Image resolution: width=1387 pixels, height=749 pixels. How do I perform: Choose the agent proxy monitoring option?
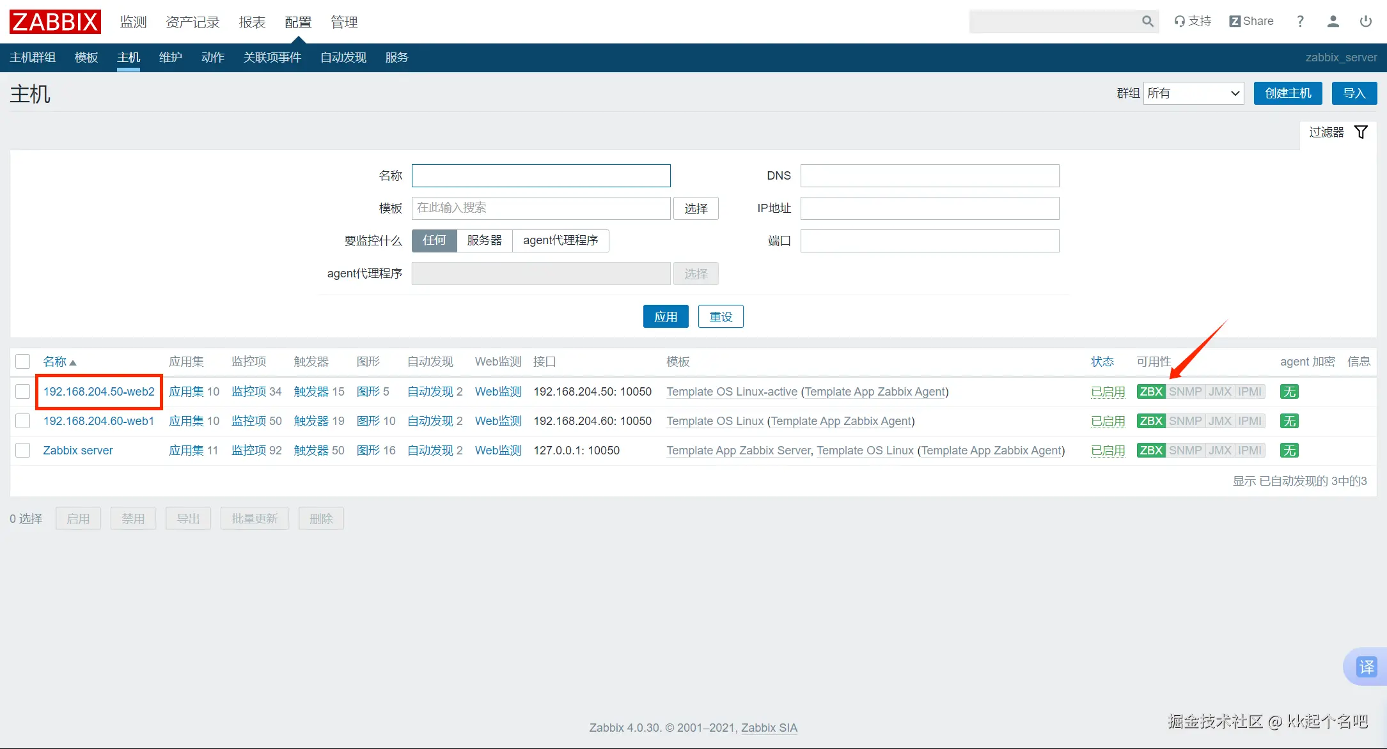(x=560, y=240)
